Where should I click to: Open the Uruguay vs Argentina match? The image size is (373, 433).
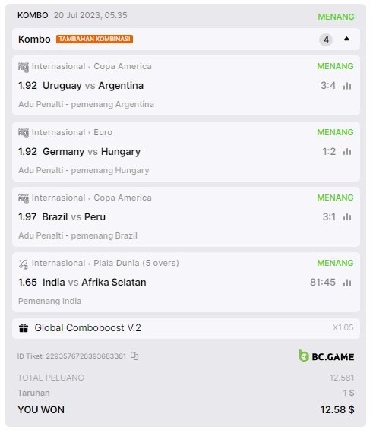click(93, 86)
